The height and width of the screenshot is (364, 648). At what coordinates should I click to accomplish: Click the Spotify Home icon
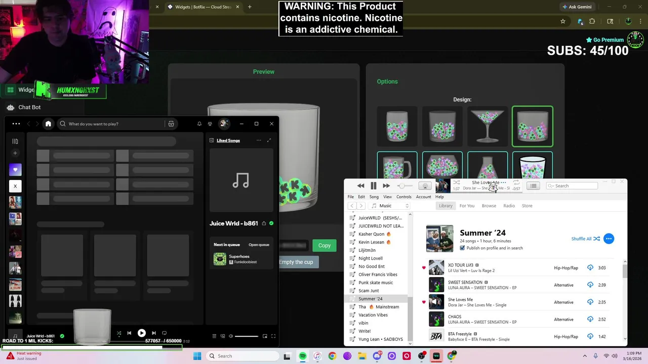tap(48, 124)
